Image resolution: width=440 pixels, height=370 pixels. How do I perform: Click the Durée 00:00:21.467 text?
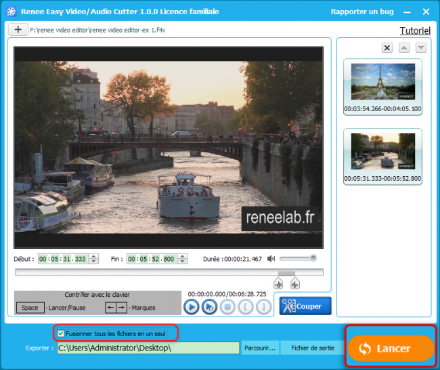pos(232,259)
